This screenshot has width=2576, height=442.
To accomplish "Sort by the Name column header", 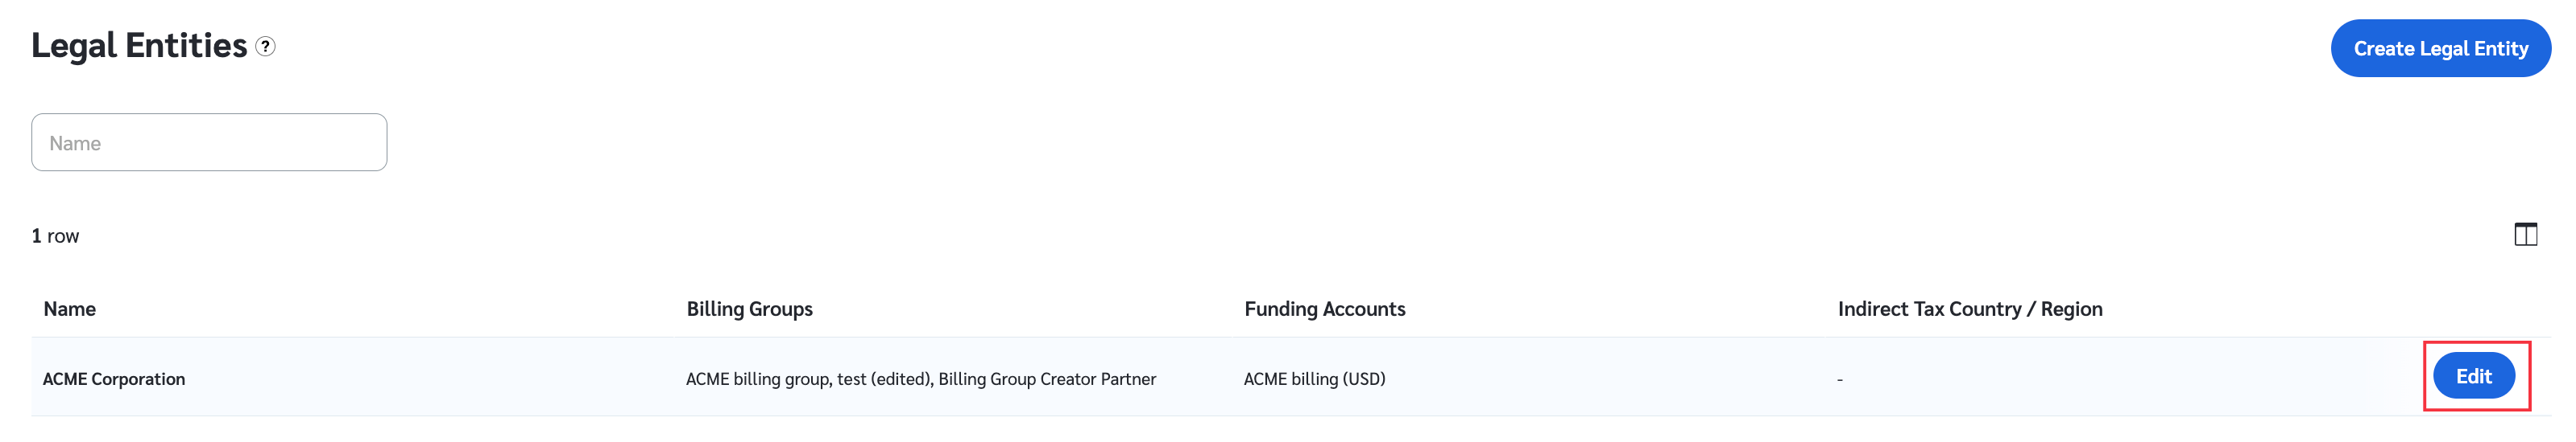I will [70, 309].
